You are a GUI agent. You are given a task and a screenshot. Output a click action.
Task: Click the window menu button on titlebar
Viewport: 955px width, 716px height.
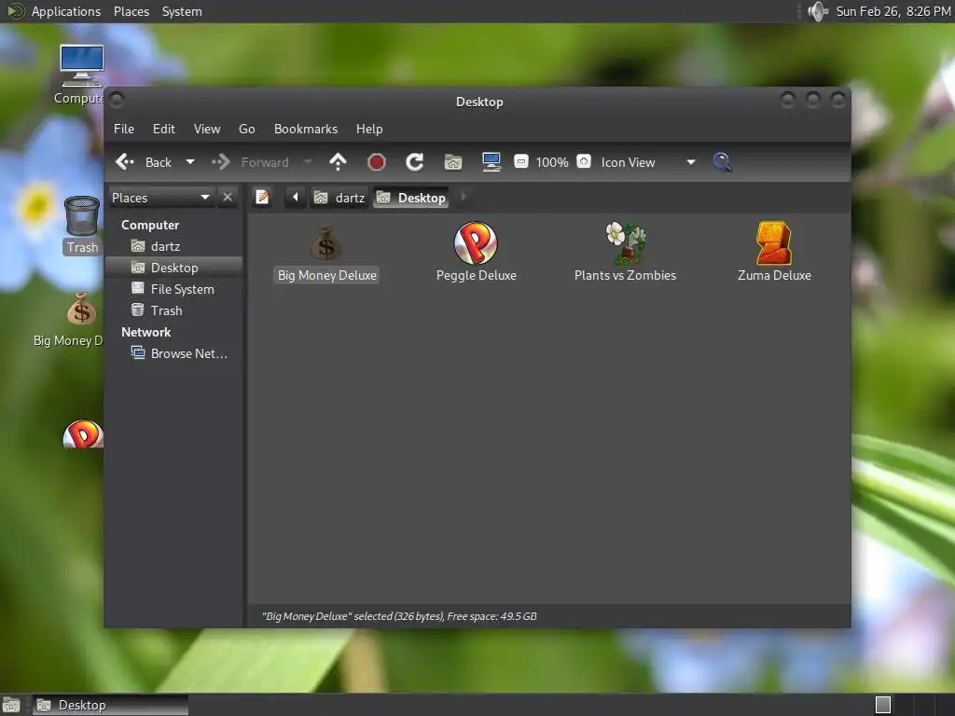tap(117, 100)
